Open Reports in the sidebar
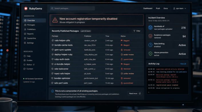The width and height of the screenshot is (202, 112). point(30,34)
